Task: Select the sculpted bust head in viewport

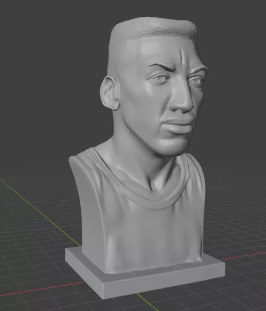Action: pyautogui.click(x=154, y=85)
